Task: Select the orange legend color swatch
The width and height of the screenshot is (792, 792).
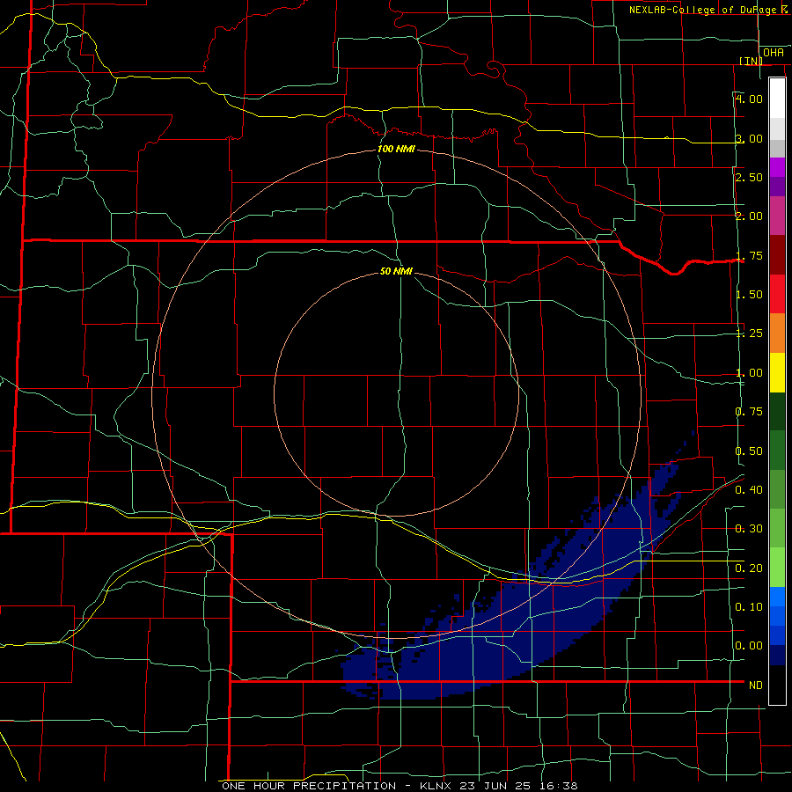Action: point(777,334)
